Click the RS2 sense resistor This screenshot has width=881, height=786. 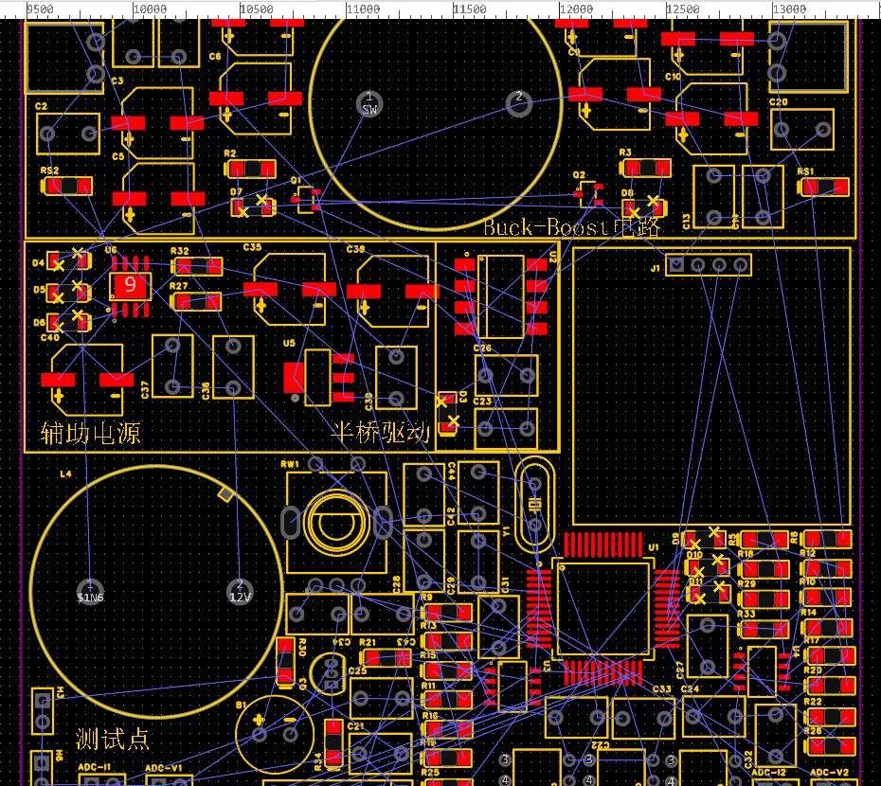click(68, 186)
